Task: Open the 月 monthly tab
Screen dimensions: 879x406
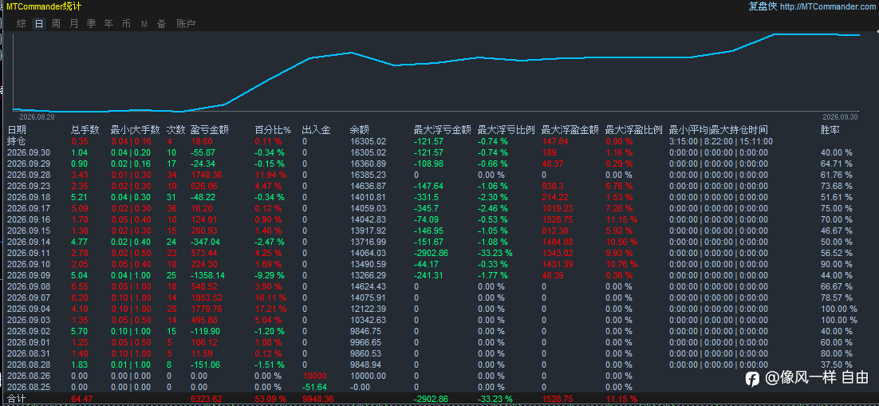Action: click(74, 24)
